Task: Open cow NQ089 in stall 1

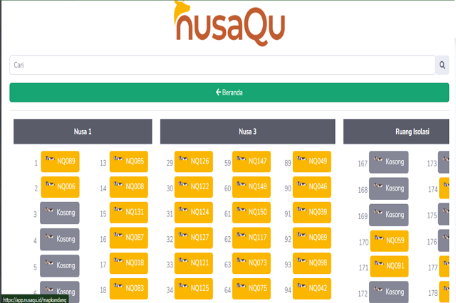Action: click(x=60, y=161)
